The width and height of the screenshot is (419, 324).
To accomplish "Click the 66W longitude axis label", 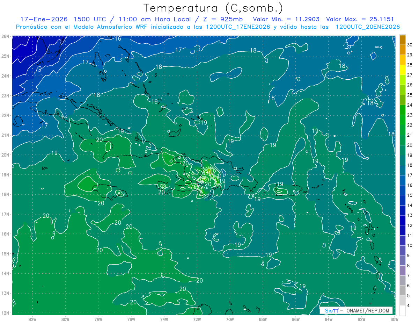I will click(x=295, y=319).
